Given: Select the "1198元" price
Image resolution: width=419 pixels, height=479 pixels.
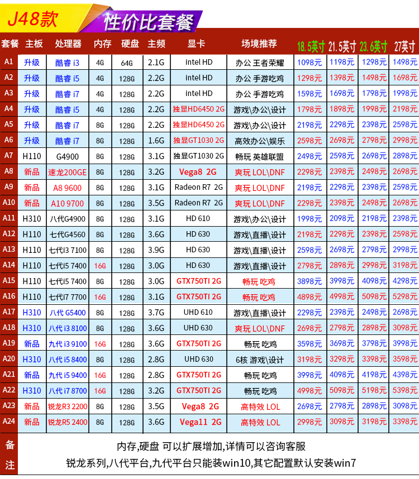Looking at the screenshot, I should [342, 62].
